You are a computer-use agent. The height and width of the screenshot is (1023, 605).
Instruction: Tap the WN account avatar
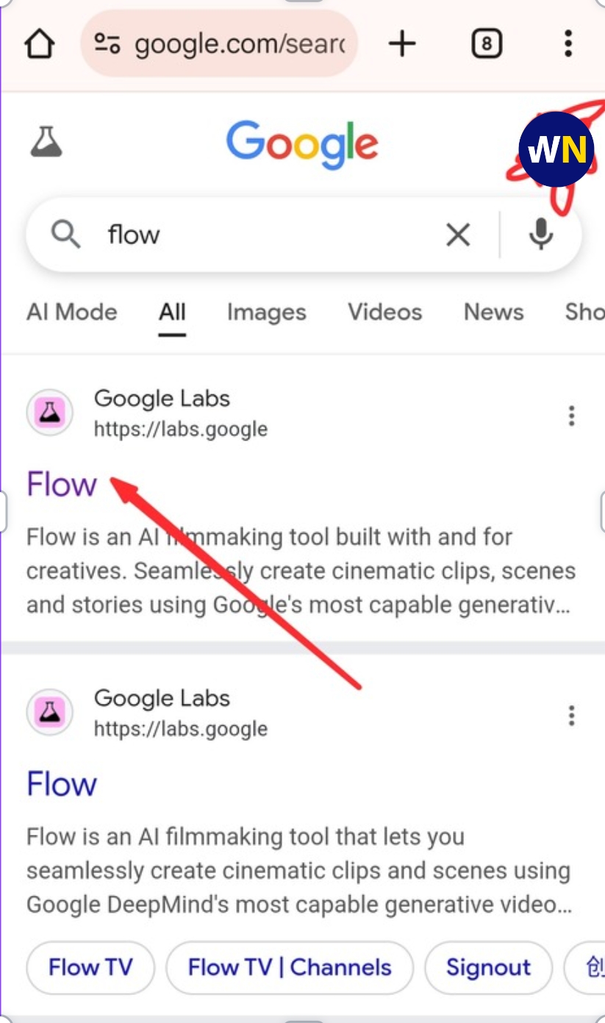coord(556,150)
